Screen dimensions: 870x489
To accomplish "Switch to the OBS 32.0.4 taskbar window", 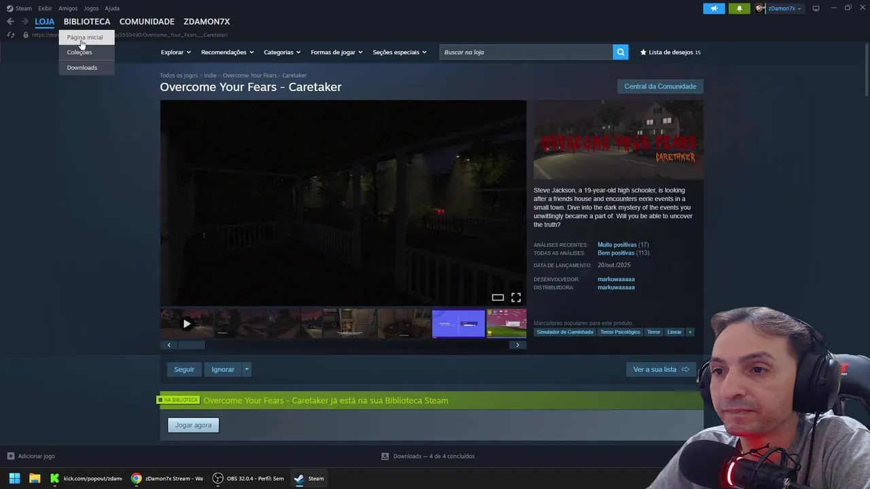I will 249,478.
